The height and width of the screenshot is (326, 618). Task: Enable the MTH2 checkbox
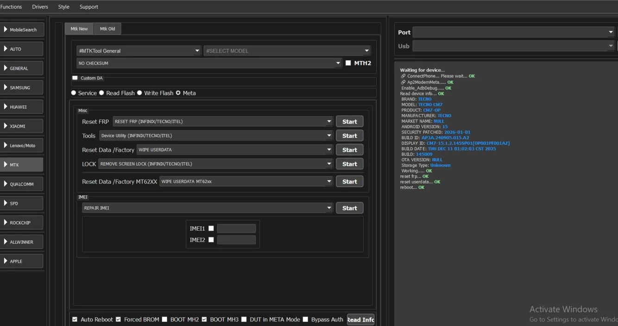[348, 63]
